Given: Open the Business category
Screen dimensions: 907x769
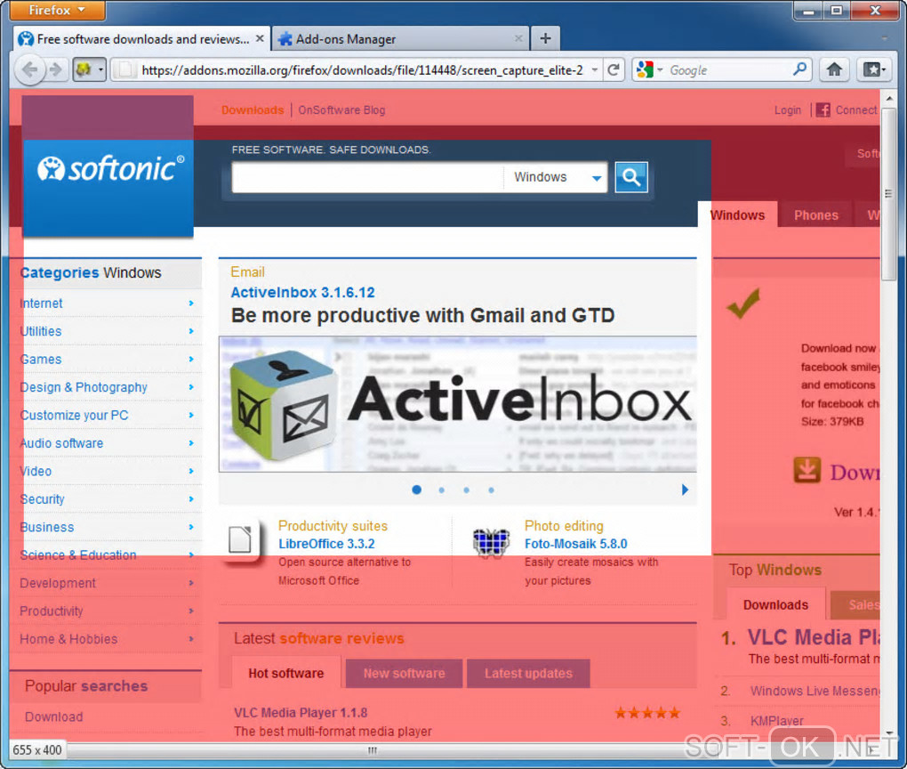Looking at the screenshot, I should pyautogui.click(x=47, y=527).
